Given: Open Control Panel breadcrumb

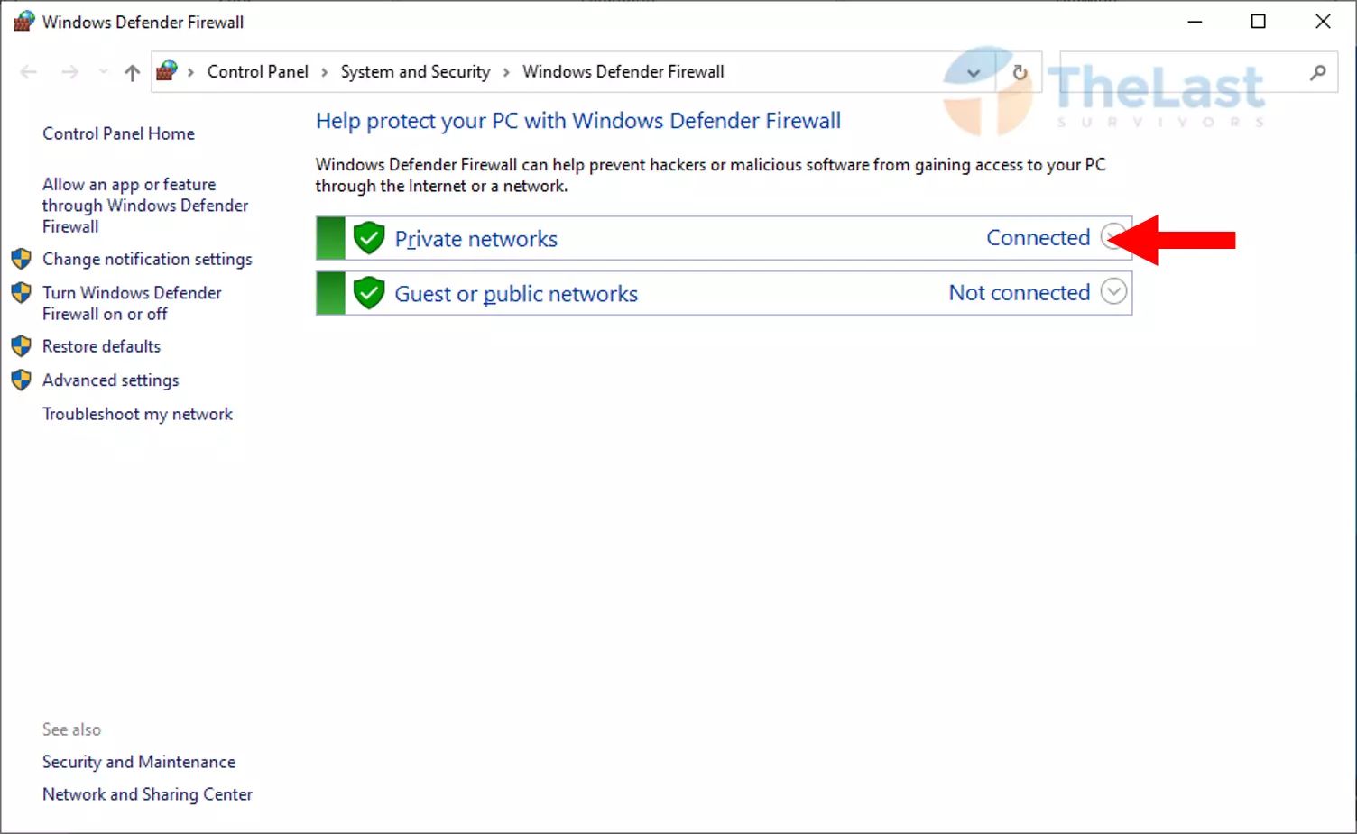Looking at the screenshot, I should (257, 72).
